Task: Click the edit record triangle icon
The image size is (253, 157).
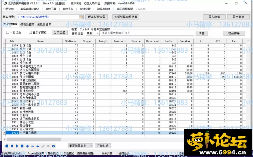Action: click(38, 146)
